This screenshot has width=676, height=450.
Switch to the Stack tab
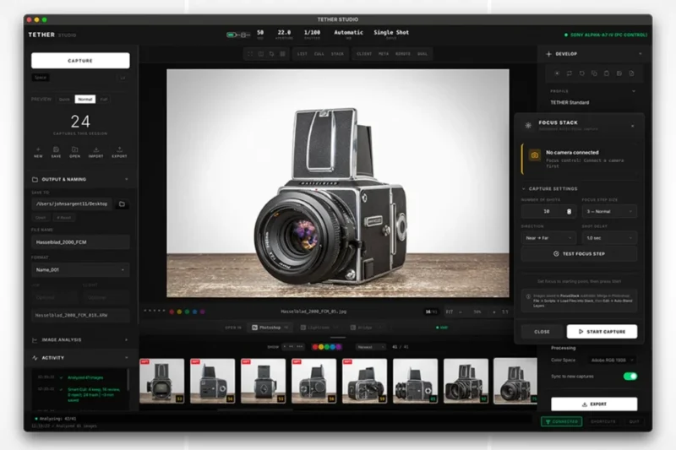[x=337, y=54]
